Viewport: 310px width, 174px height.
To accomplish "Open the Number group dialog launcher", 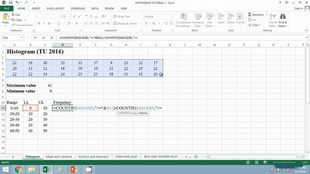I will 172,30.
